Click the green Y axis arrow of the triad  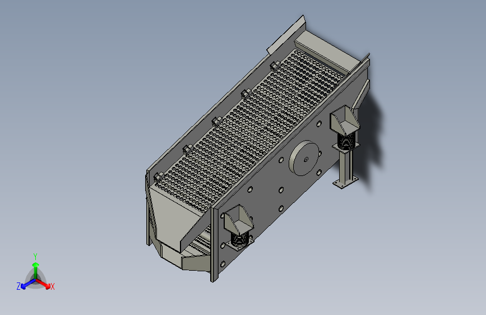(36, 270)
